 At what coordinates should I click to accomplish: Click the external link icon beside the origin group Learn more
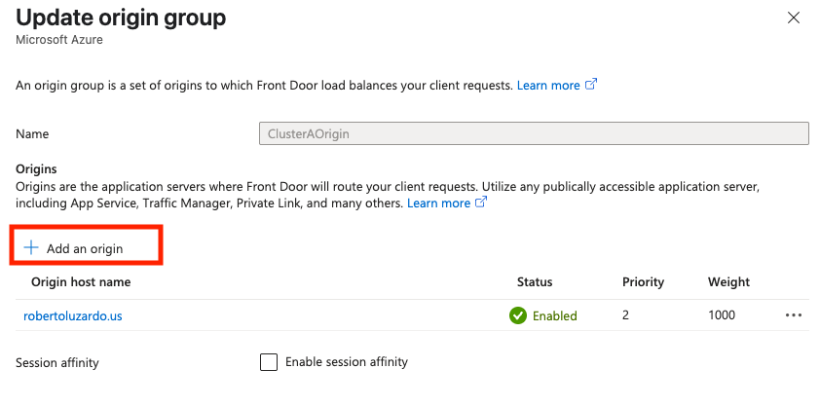pyautogui.click(x=591, y=84)
